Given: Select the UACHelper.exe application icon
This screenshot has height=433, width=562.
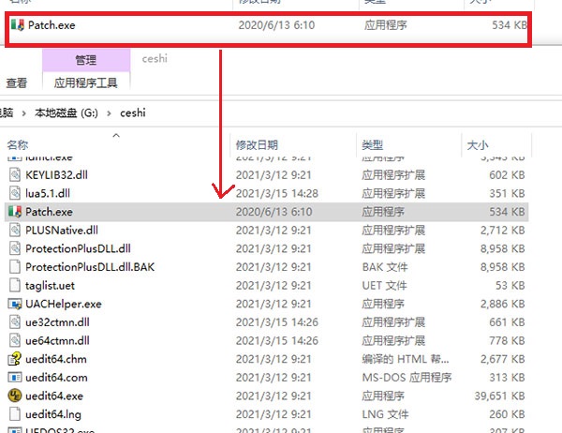Looking at the screenshot, I should pos(15,304).
